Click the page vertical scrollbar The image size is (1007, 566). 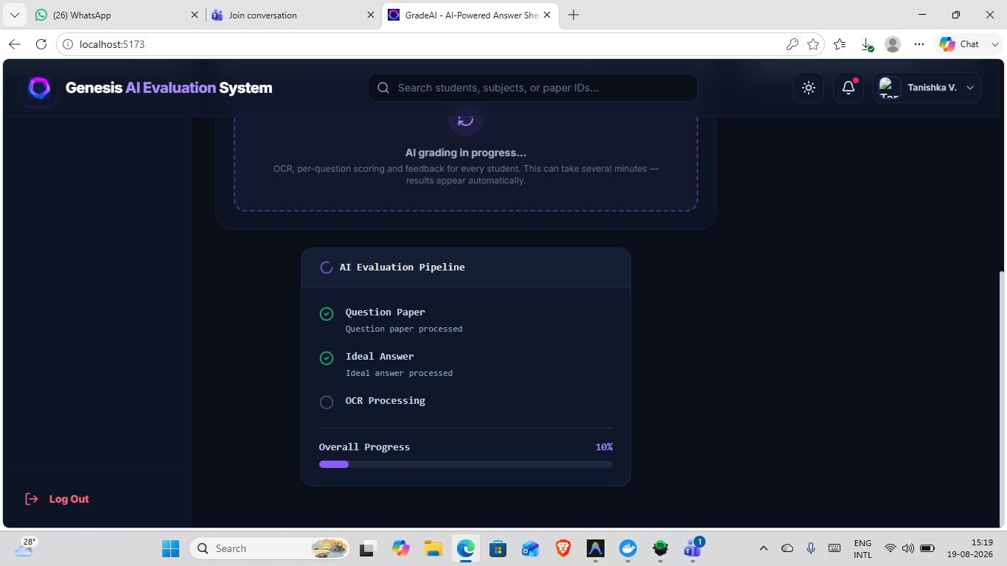point(1001,398)
